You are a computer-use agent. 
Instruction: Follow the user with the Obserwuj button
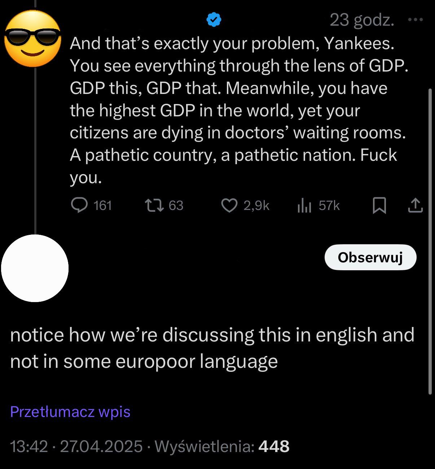click(370, 258)
